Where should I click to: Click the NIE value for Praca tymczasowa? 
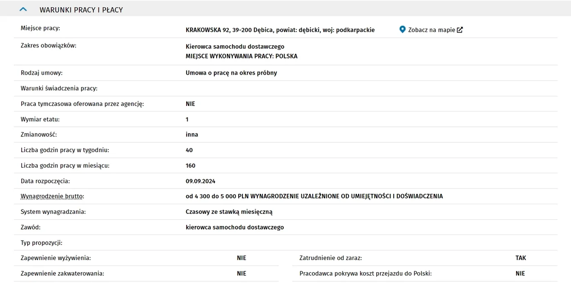pyautogui.click(x=190, y=104)
